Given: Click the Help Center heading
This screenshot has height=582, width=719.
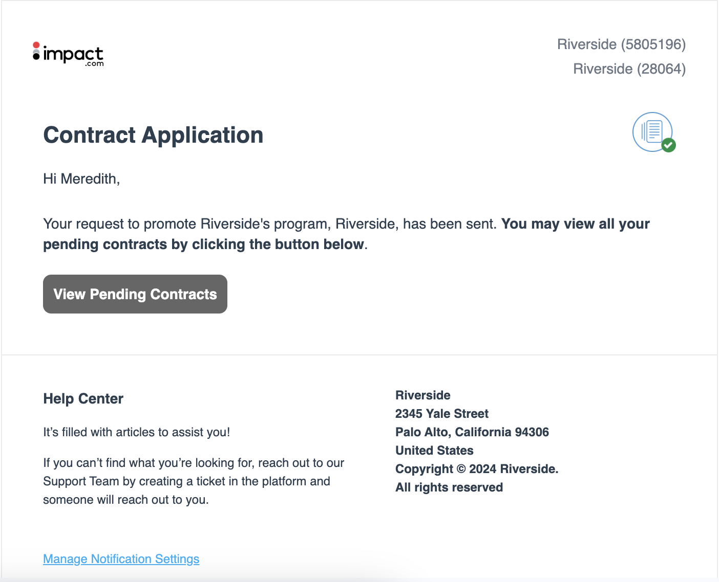Looking at the screenshot, I should pos(83,399).
